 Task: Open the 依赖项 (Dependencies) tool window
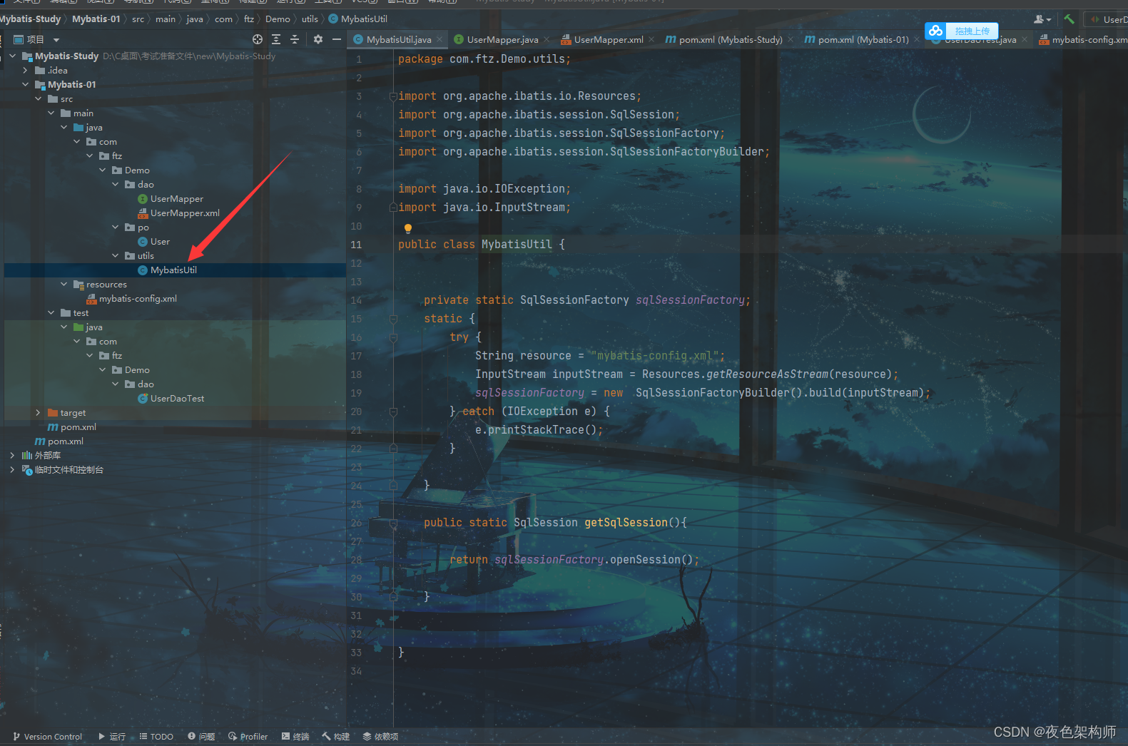tap(380, 737)
